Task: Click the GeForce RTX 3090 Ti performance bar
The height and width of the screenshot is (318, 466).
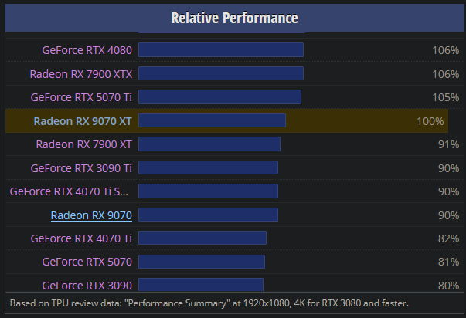Action: point(209,167)
